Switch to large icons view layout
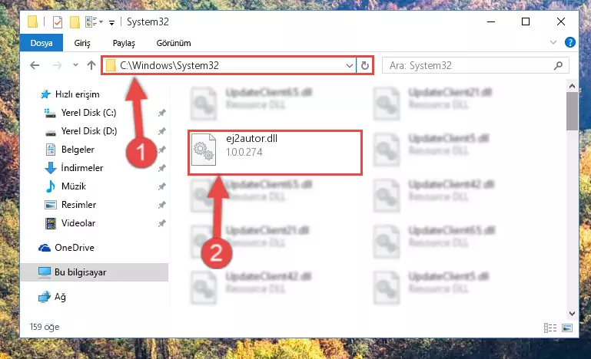Viewport: 591px width, 359px height. (x=567, y=328)
